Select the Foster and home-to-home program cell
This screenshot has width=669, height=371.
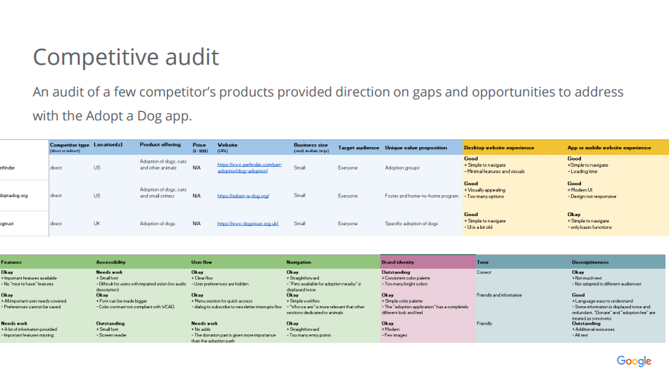pyautogui.click(x=421, y=196)
